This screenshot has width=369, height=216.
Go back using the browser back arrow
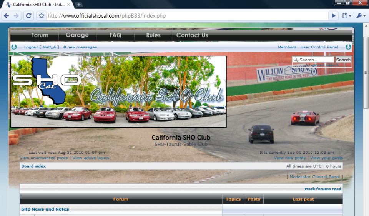point(7,16)
